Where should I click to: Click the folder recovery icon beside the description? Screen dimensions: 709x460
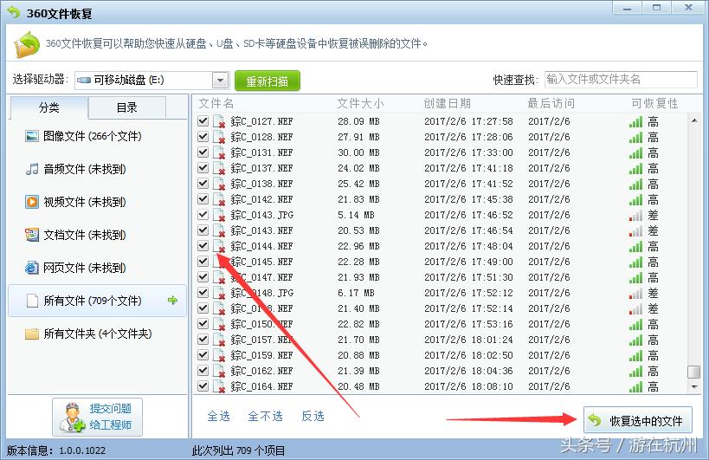point(27,44)
